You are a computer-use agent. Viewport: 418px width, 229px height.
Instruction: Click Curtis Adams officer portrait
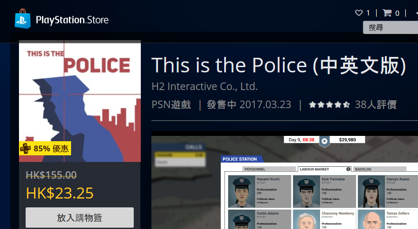[242, 219]
